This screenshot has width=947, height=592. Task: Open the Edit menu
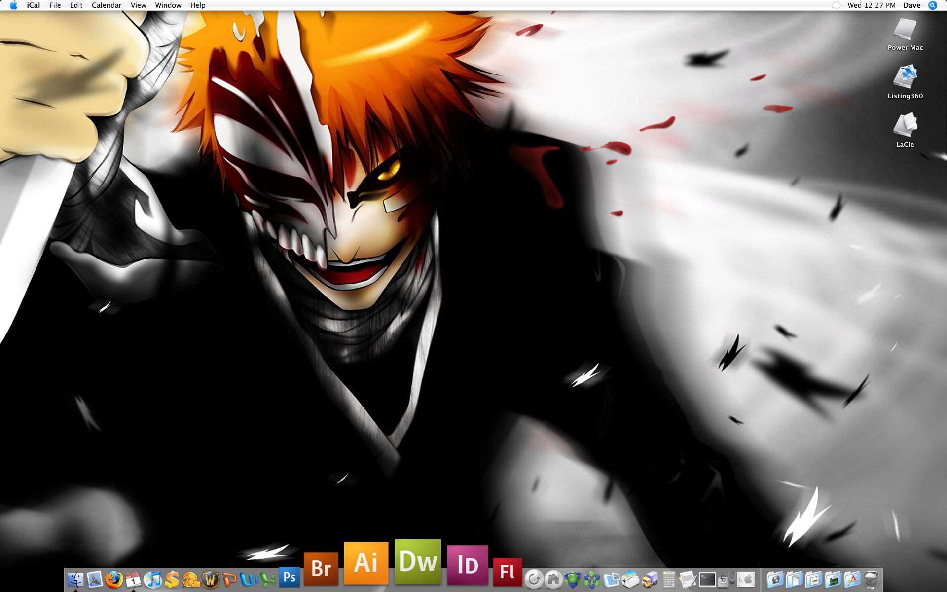click(76, 5)
